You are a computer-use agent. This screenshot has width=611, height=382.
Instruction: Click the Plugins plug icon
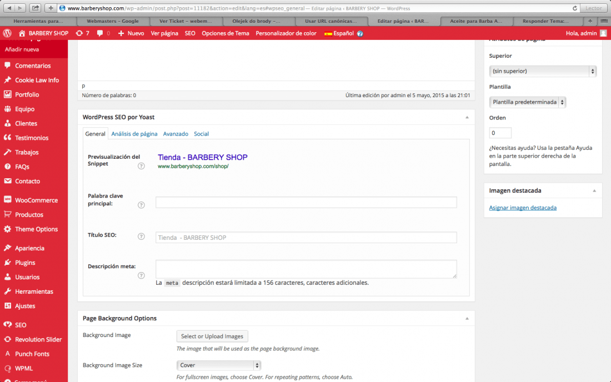pyautogui.click(x=7, y=263)
